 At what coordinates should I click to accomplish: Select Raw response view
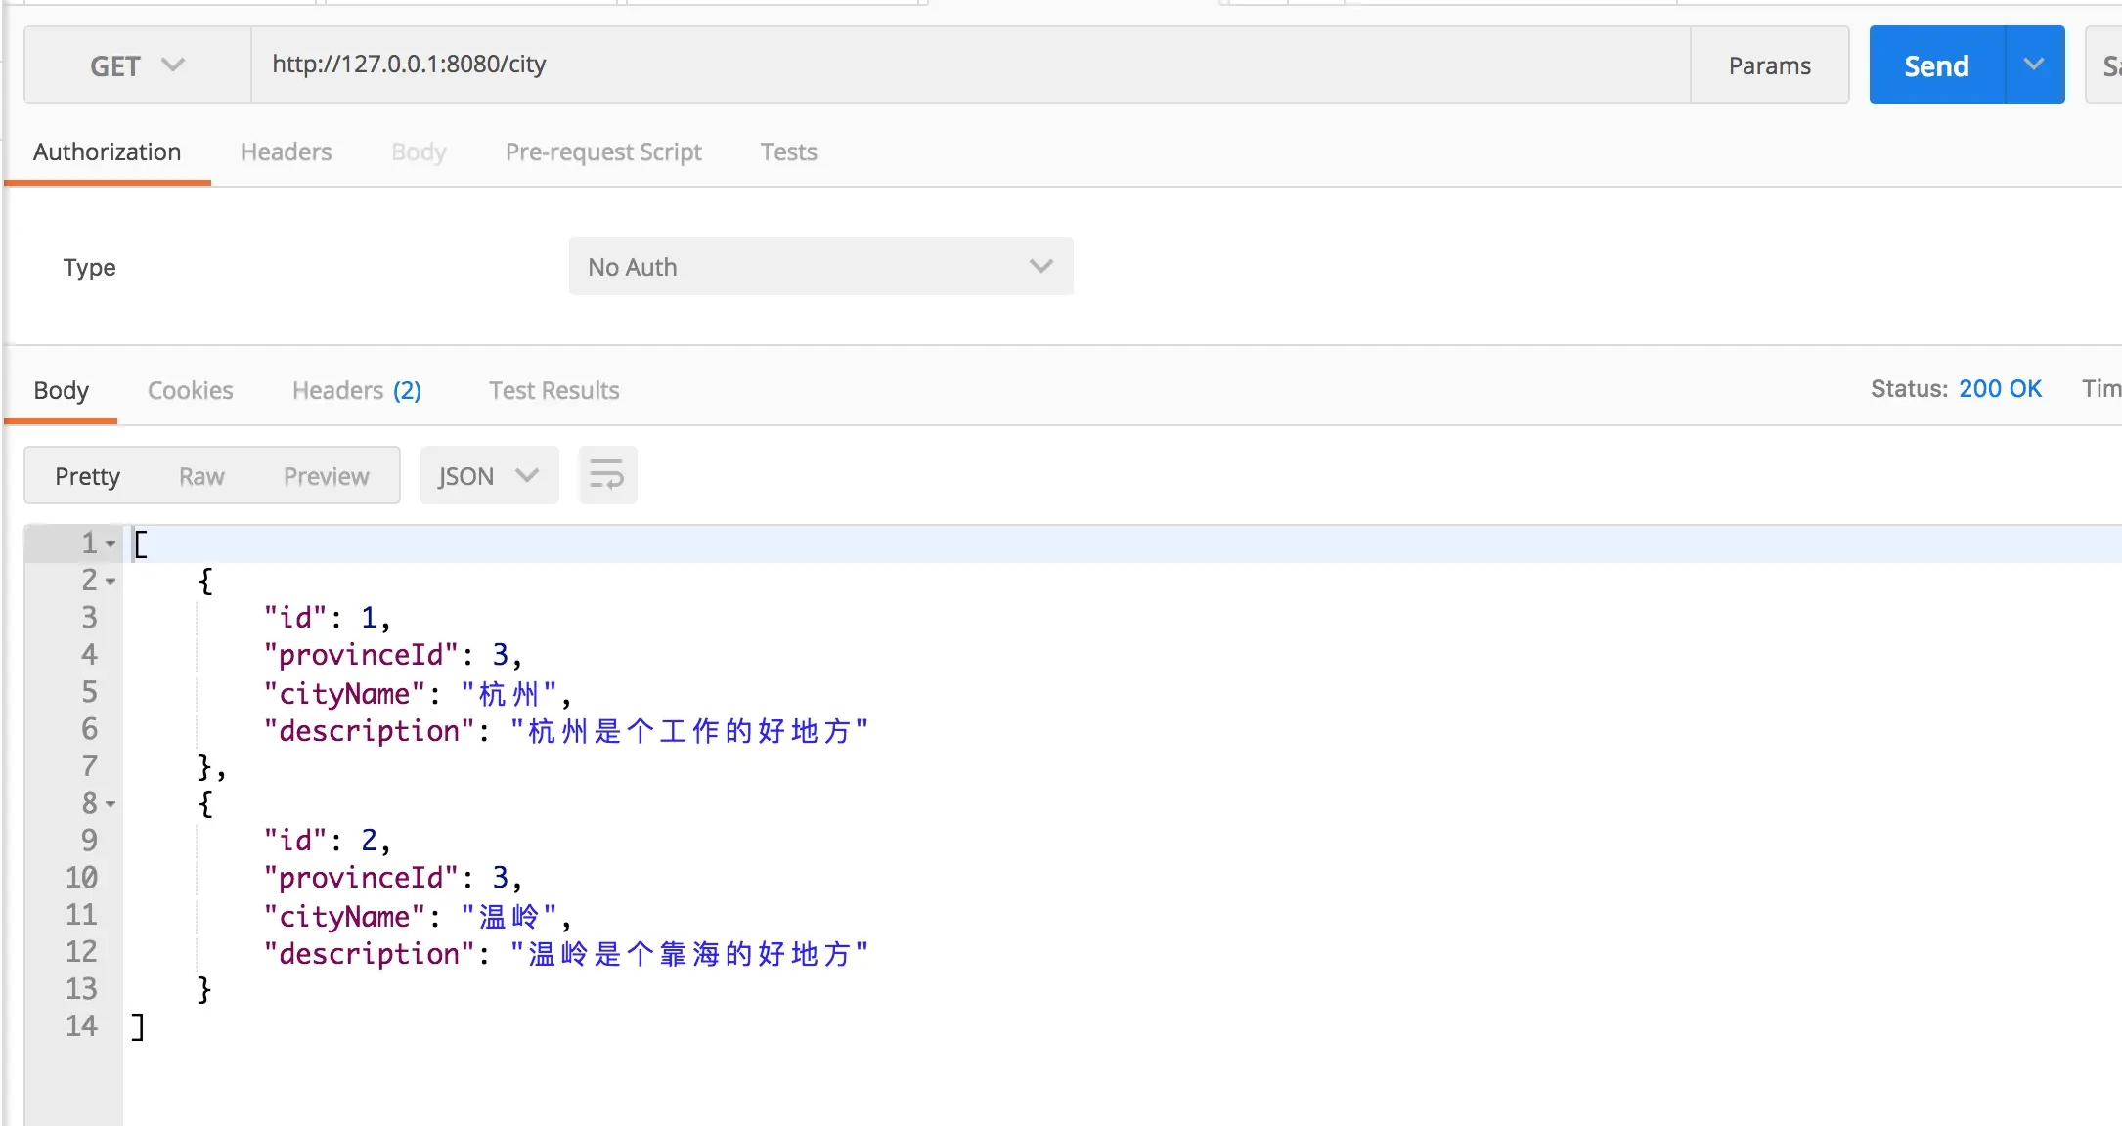point(201,476)
